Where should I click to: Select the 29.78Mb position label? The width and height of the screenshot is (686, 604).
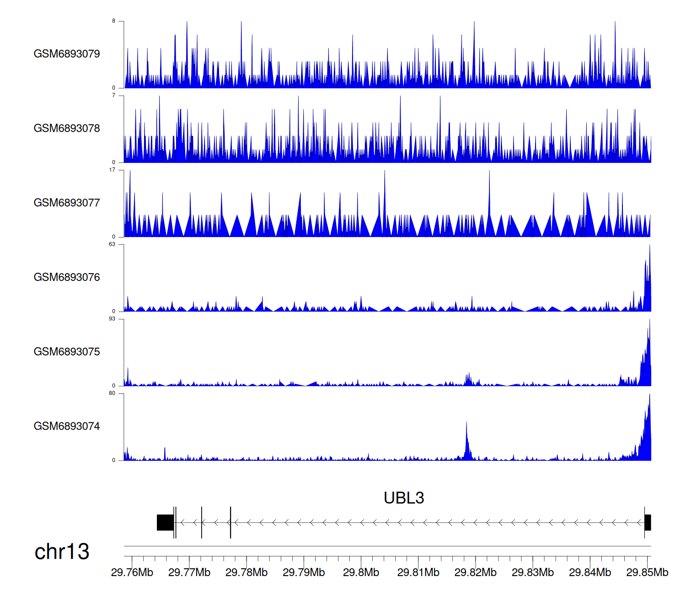coord(247,572)
